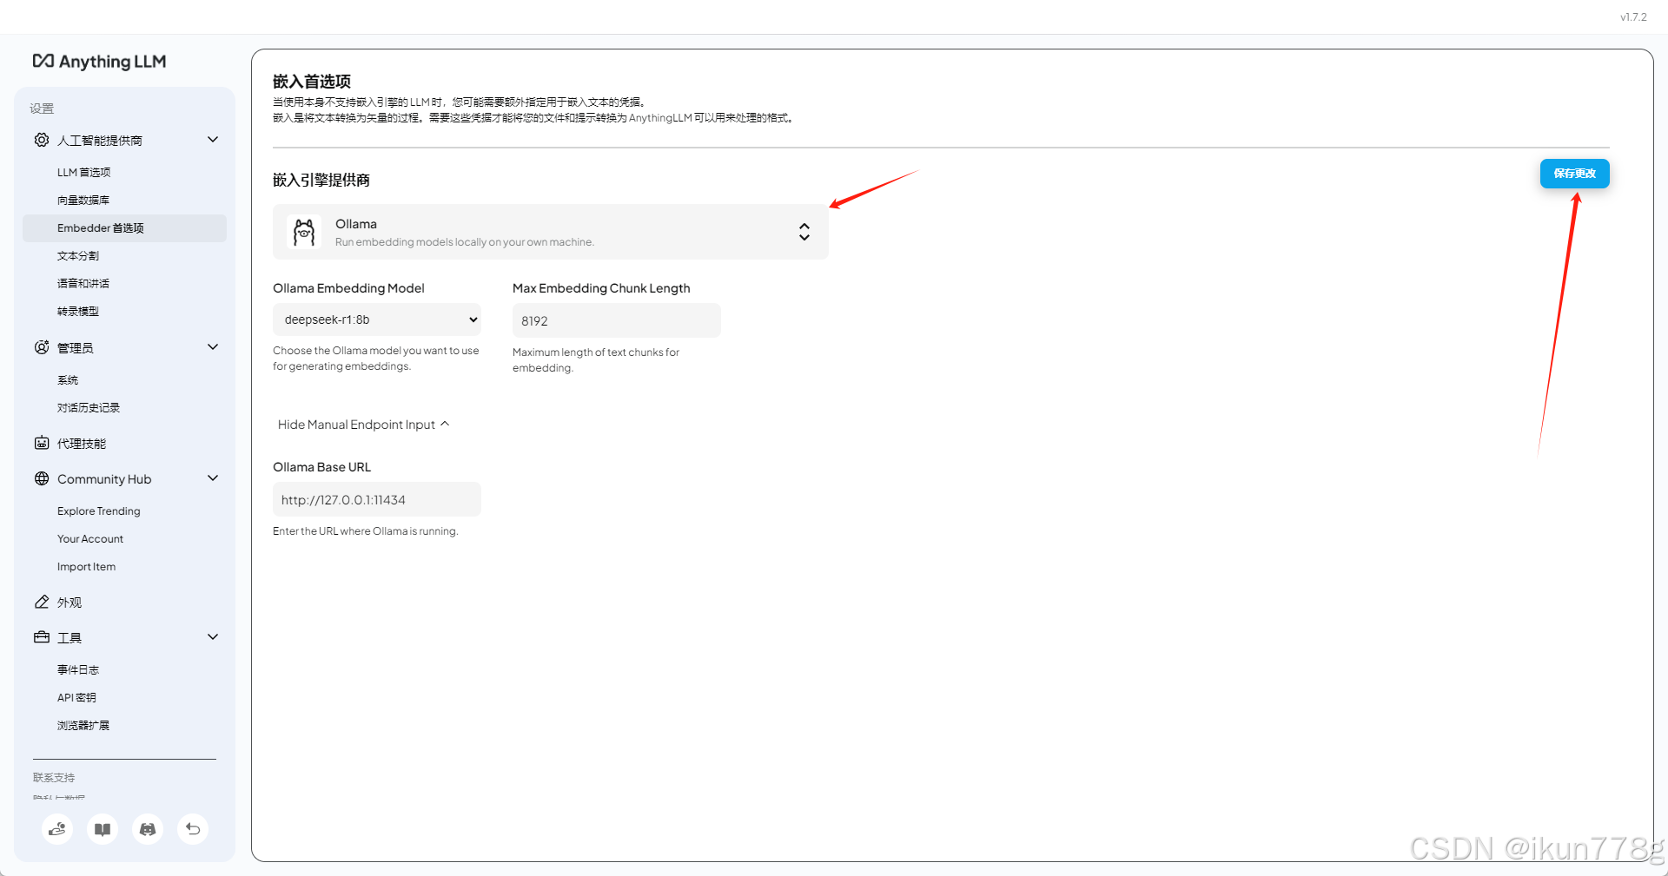Open 向量数据库 menu item
Screen dimensions: 1668x876
click(83, 200)
